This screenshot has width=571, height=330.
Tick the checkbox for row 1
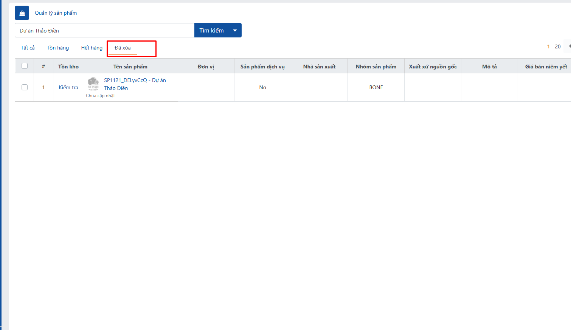click(x=25, y=87)
